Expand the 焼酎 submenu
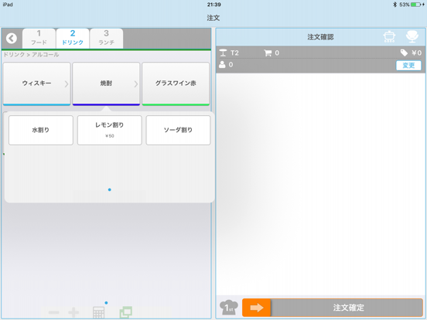427x320 pixels. tap(106, 83)
